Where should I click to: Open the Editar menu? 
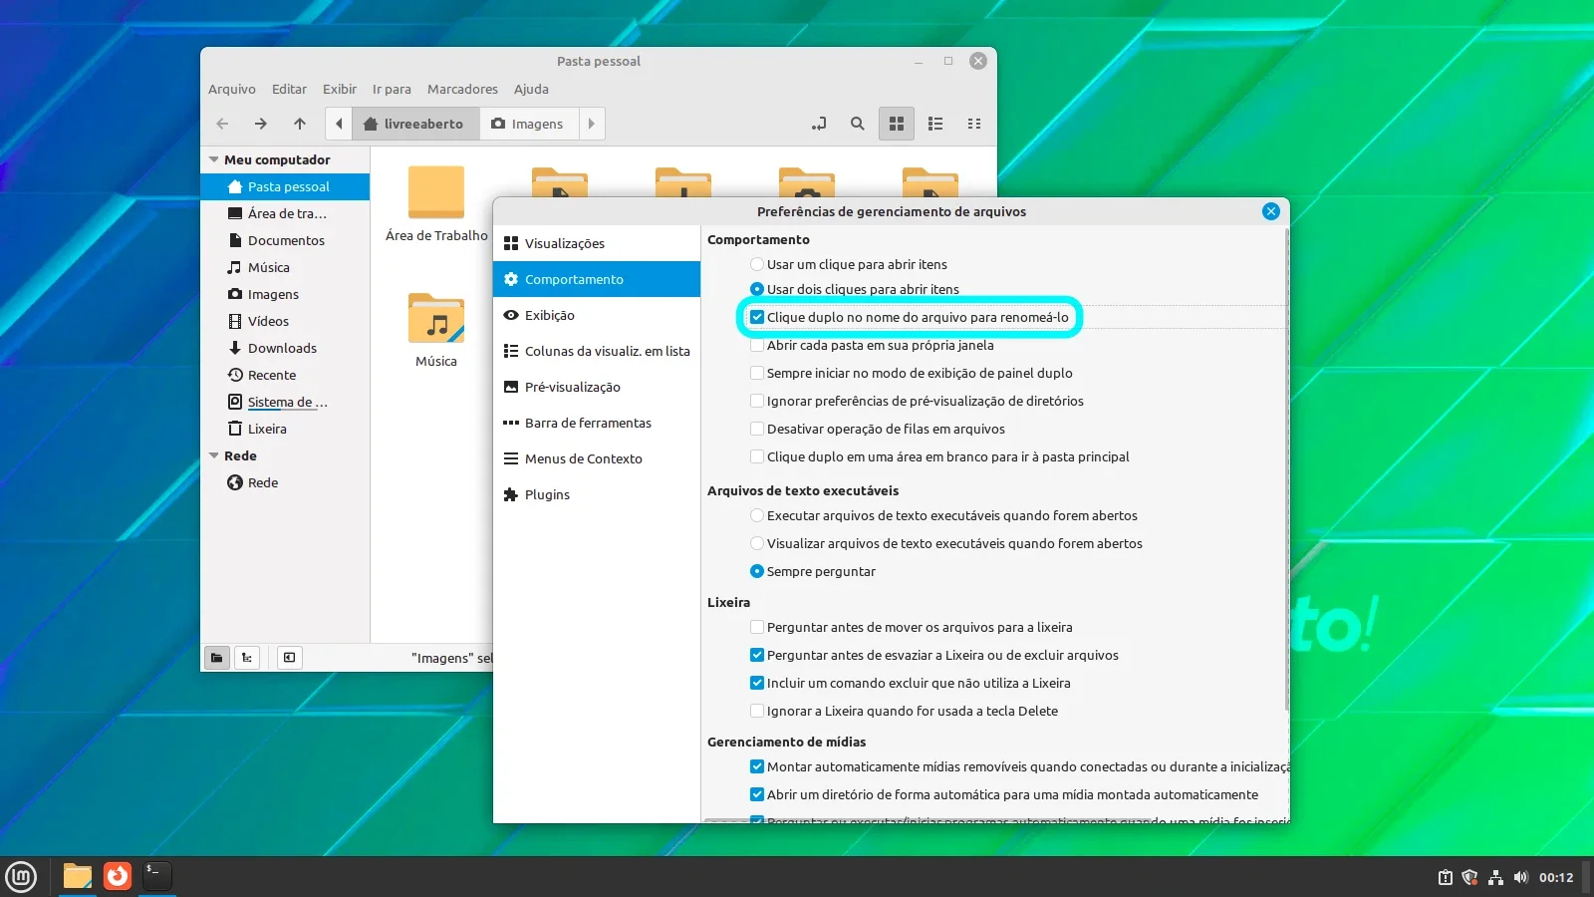[x=289, y=89]
